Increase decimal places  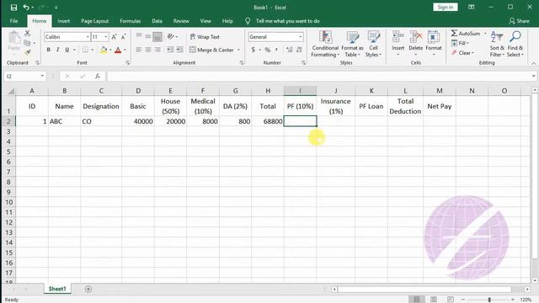290,50
